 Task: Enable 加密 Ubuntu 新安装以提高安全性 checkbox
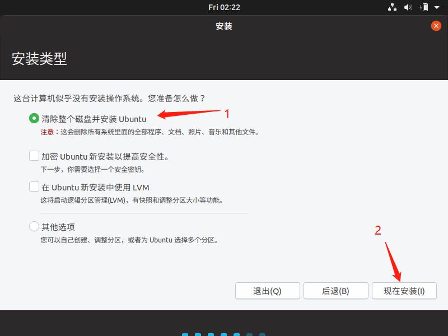point(34,156)
